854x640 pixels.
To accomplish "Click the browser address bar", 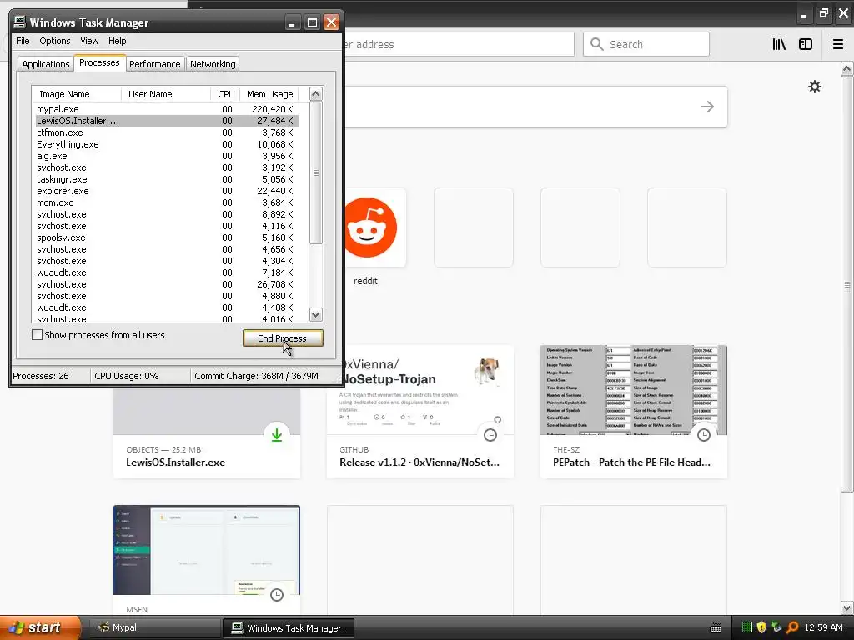I will pyautogui.click(x=459, y=44).
